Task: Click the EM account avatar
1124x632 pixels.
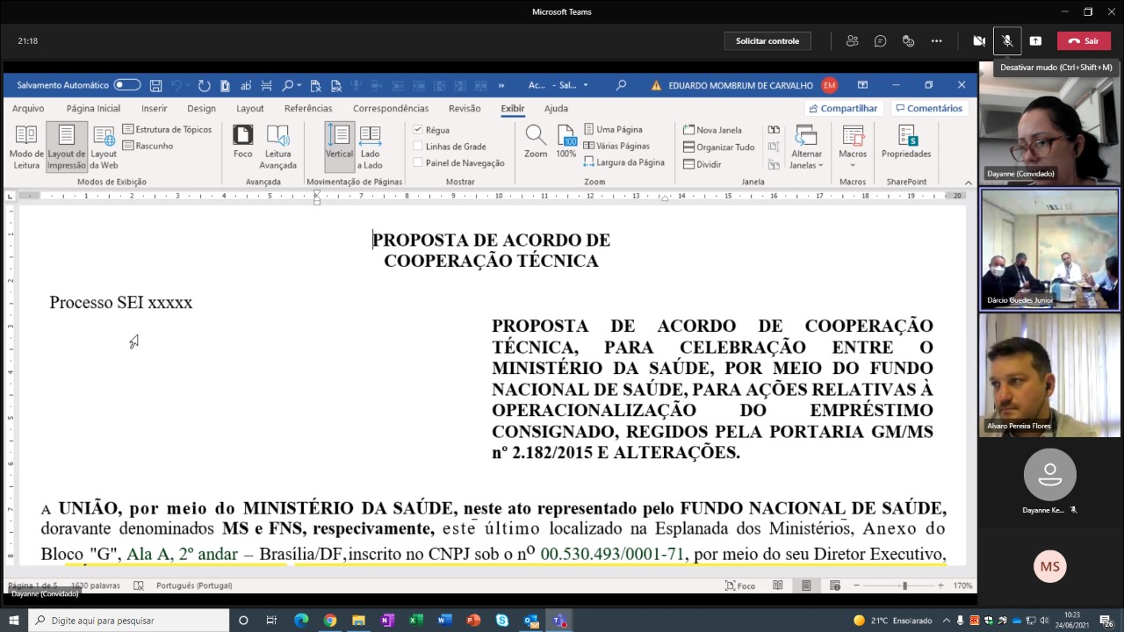Action: 829,85
